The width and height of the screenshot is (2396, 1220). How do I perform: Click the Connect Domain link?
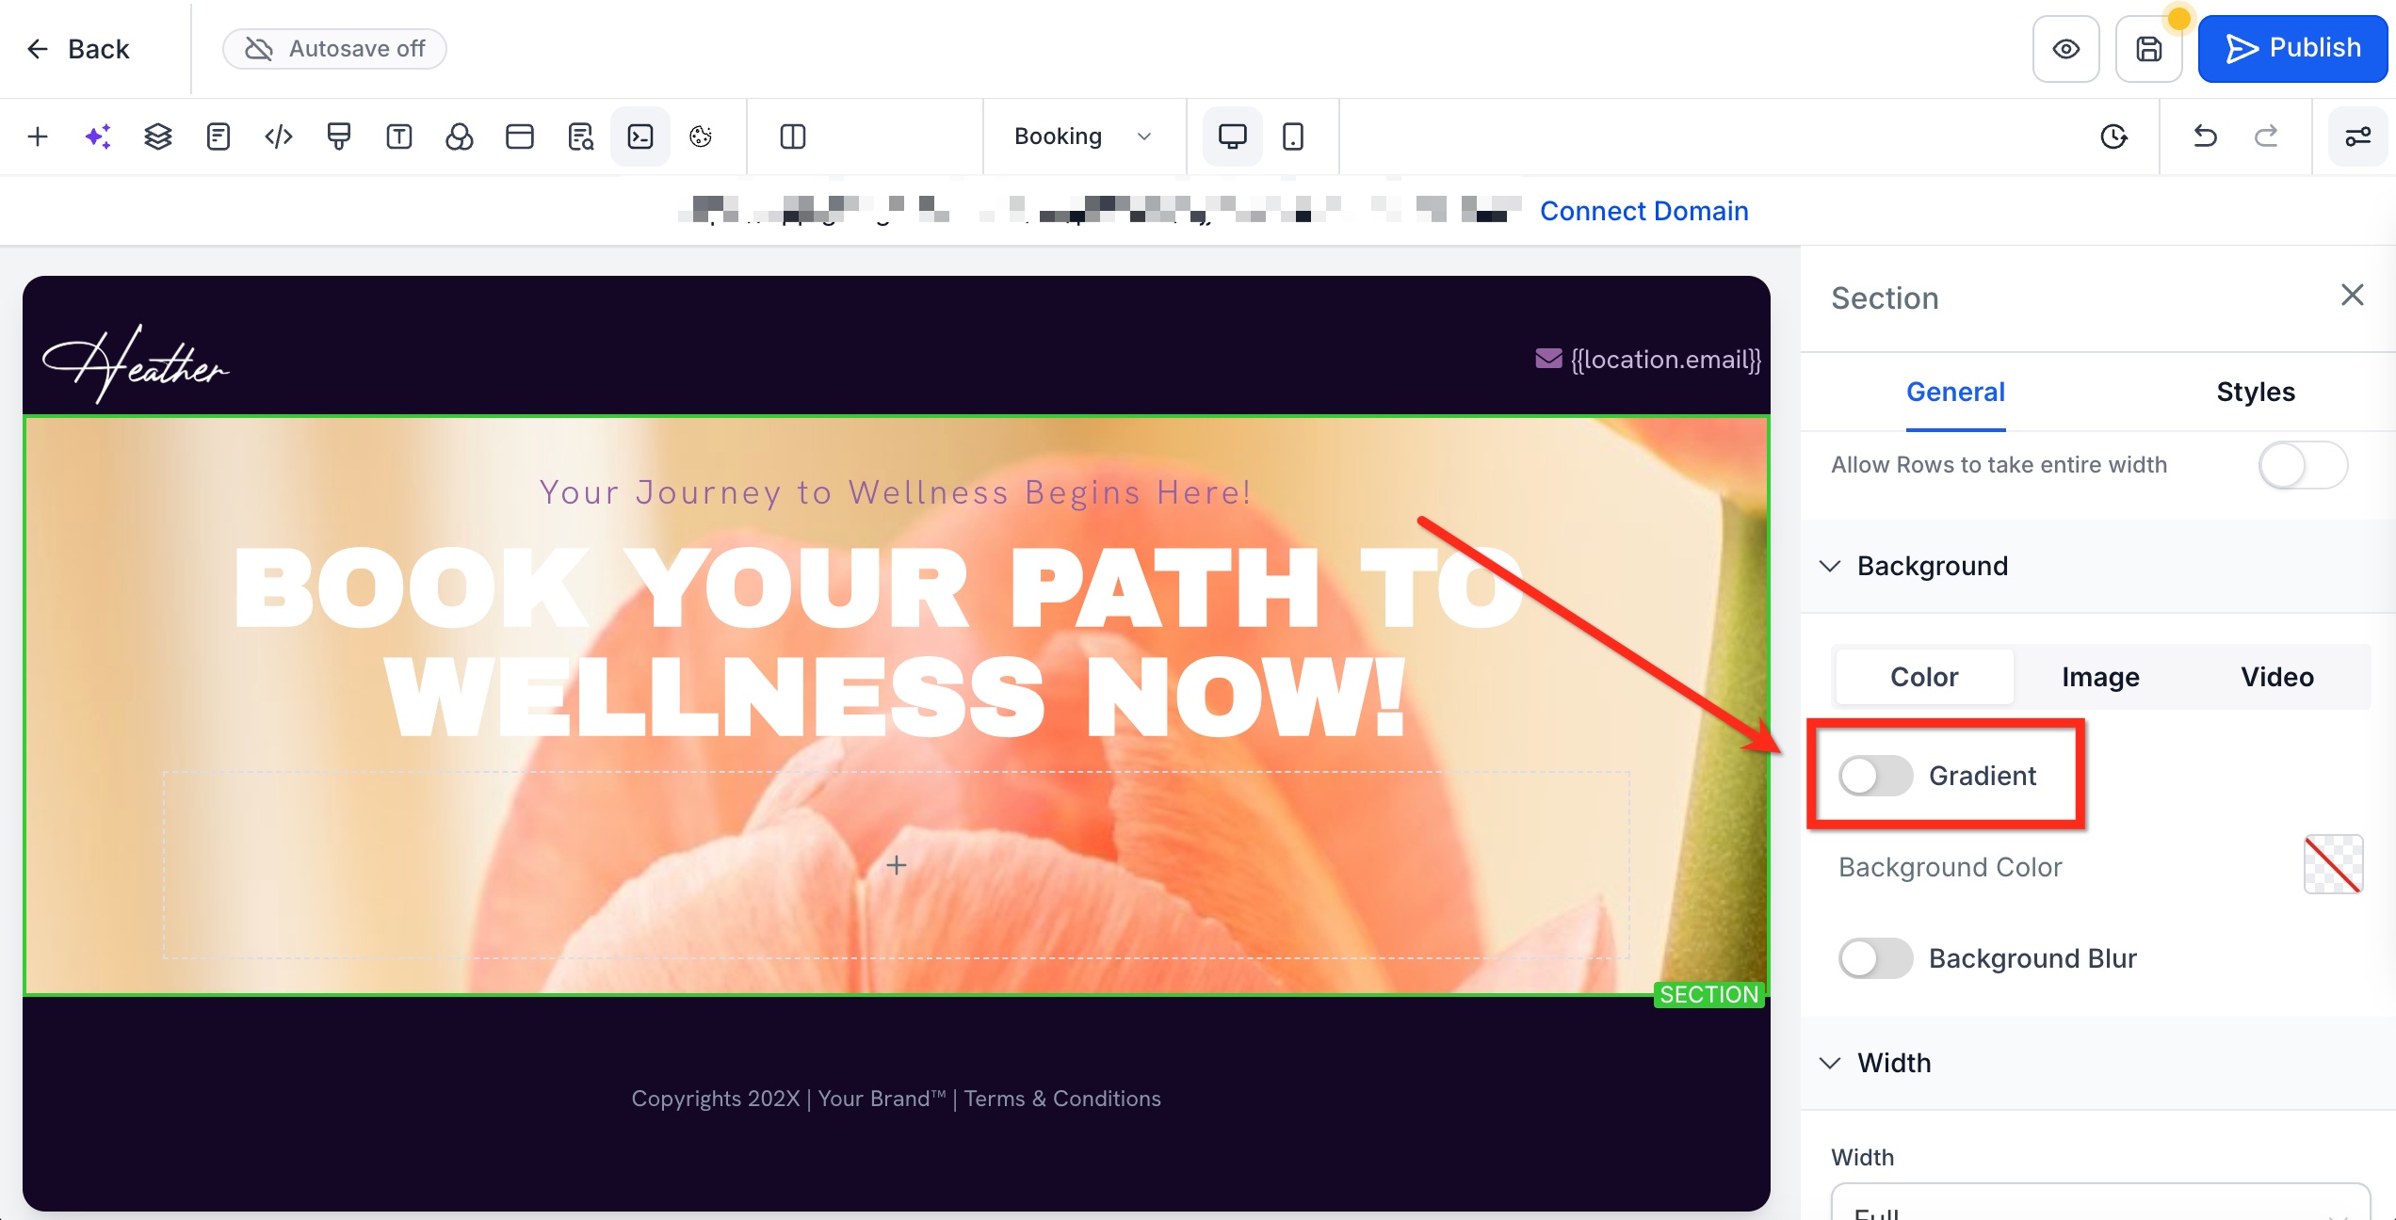pyautogui.click(x=1643, y=211)
